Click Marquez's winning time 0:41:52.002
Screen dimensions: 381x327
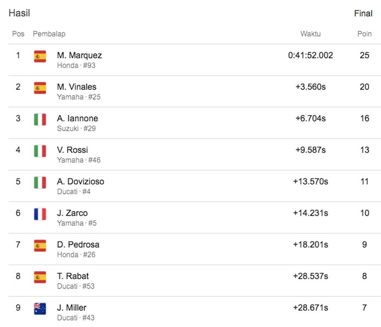click(x=310, y=55)
